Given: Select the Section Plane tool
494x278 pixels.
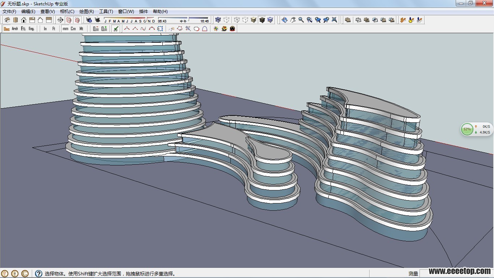Looking at the screenshot, I should [60, 20].
